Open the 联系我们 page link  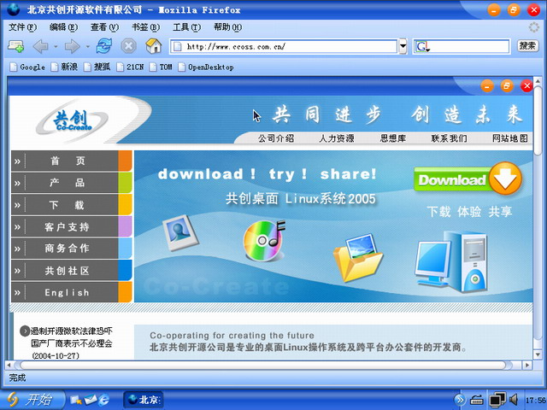449,138
